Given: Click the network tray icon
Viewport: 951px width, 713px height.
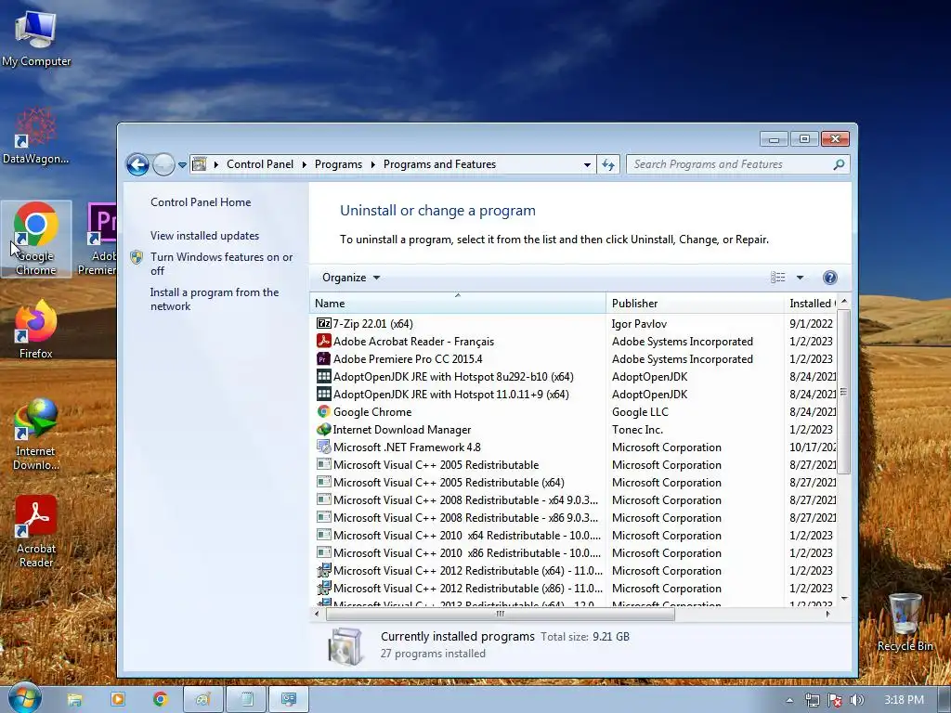Looking at the screenshot, I should pos(812,700).
